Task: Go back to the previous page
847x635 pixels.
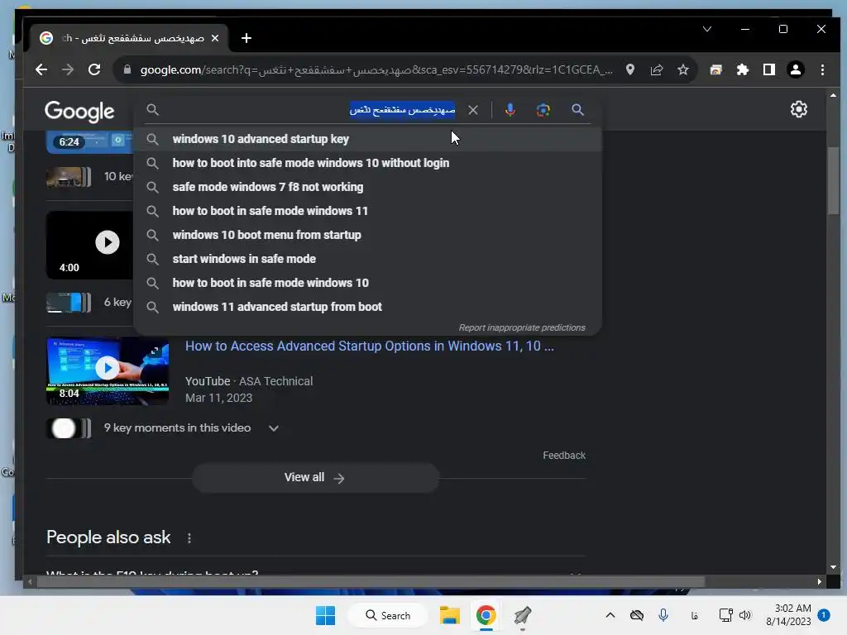Action: 41,69
